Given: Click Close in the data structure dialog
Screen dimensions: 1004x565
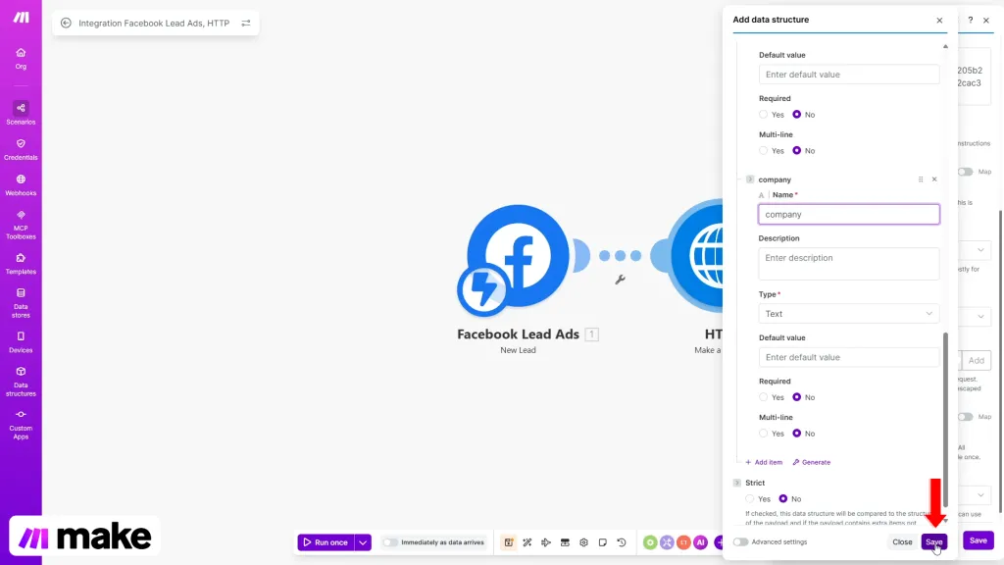Looking at the screenshot, I should [x=902, y=541].
